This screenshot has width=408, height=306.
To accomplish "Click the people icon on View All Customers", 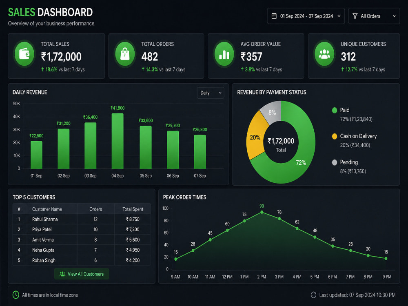I will pos(62,274).
